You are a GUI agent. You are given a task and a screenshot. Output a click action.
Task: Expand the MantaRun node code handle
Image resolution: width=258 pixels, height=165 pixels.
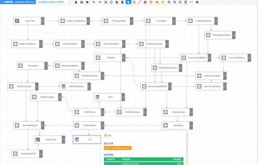(x=191, y=126)
